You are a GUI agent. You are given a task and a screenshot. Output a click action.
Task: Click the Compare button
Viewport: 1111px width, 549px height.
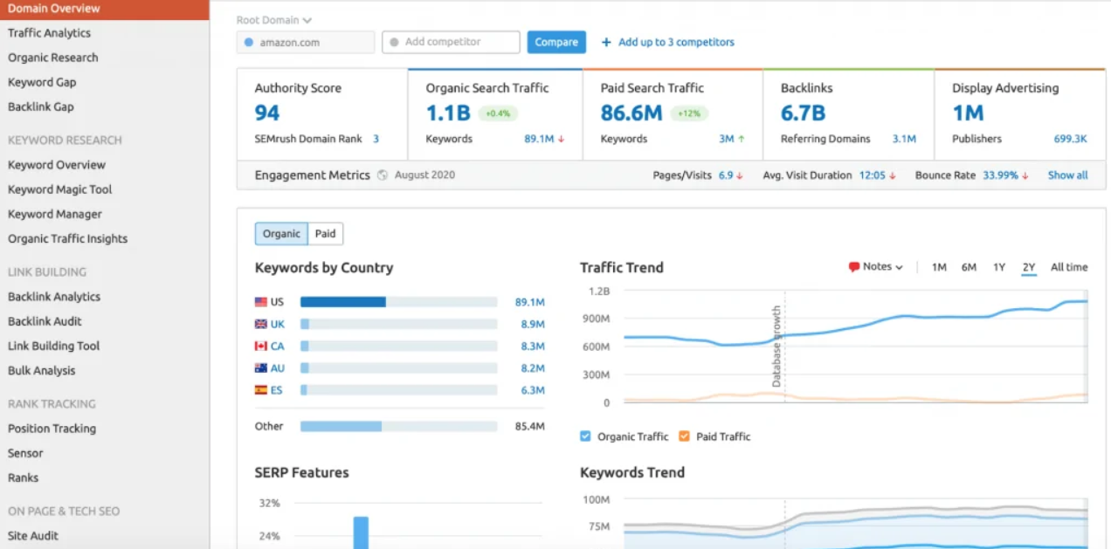[556, 42]
